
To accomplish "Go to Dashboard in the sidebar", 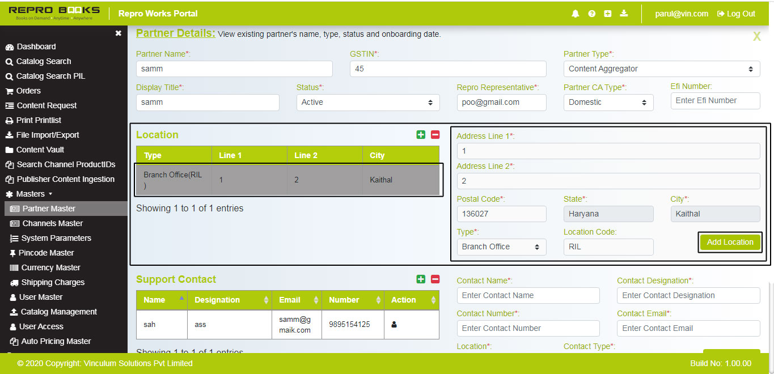I will 36,46.
